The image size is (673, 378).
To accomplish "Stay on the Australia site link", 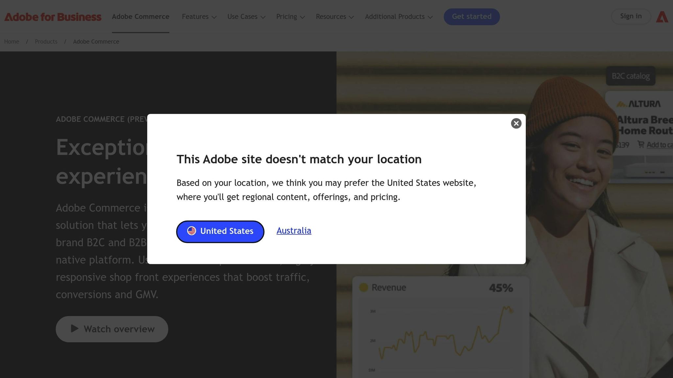I will tap(294, 231).
